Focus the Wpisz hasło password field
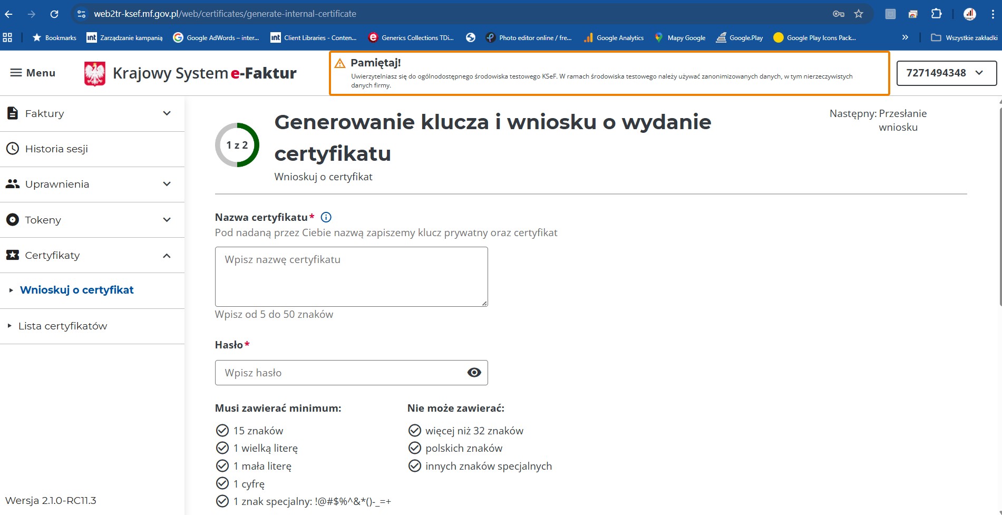Viewport: 1002px width, 515px height. (340, 373)
